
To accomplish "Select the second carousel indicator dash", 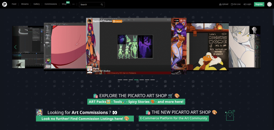I will pyautogui.click(x=125, y=80).
